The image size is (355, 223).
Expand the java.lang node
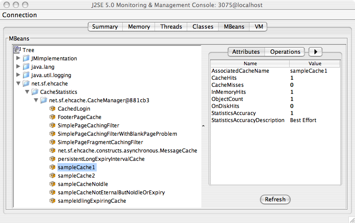point(19,67)
